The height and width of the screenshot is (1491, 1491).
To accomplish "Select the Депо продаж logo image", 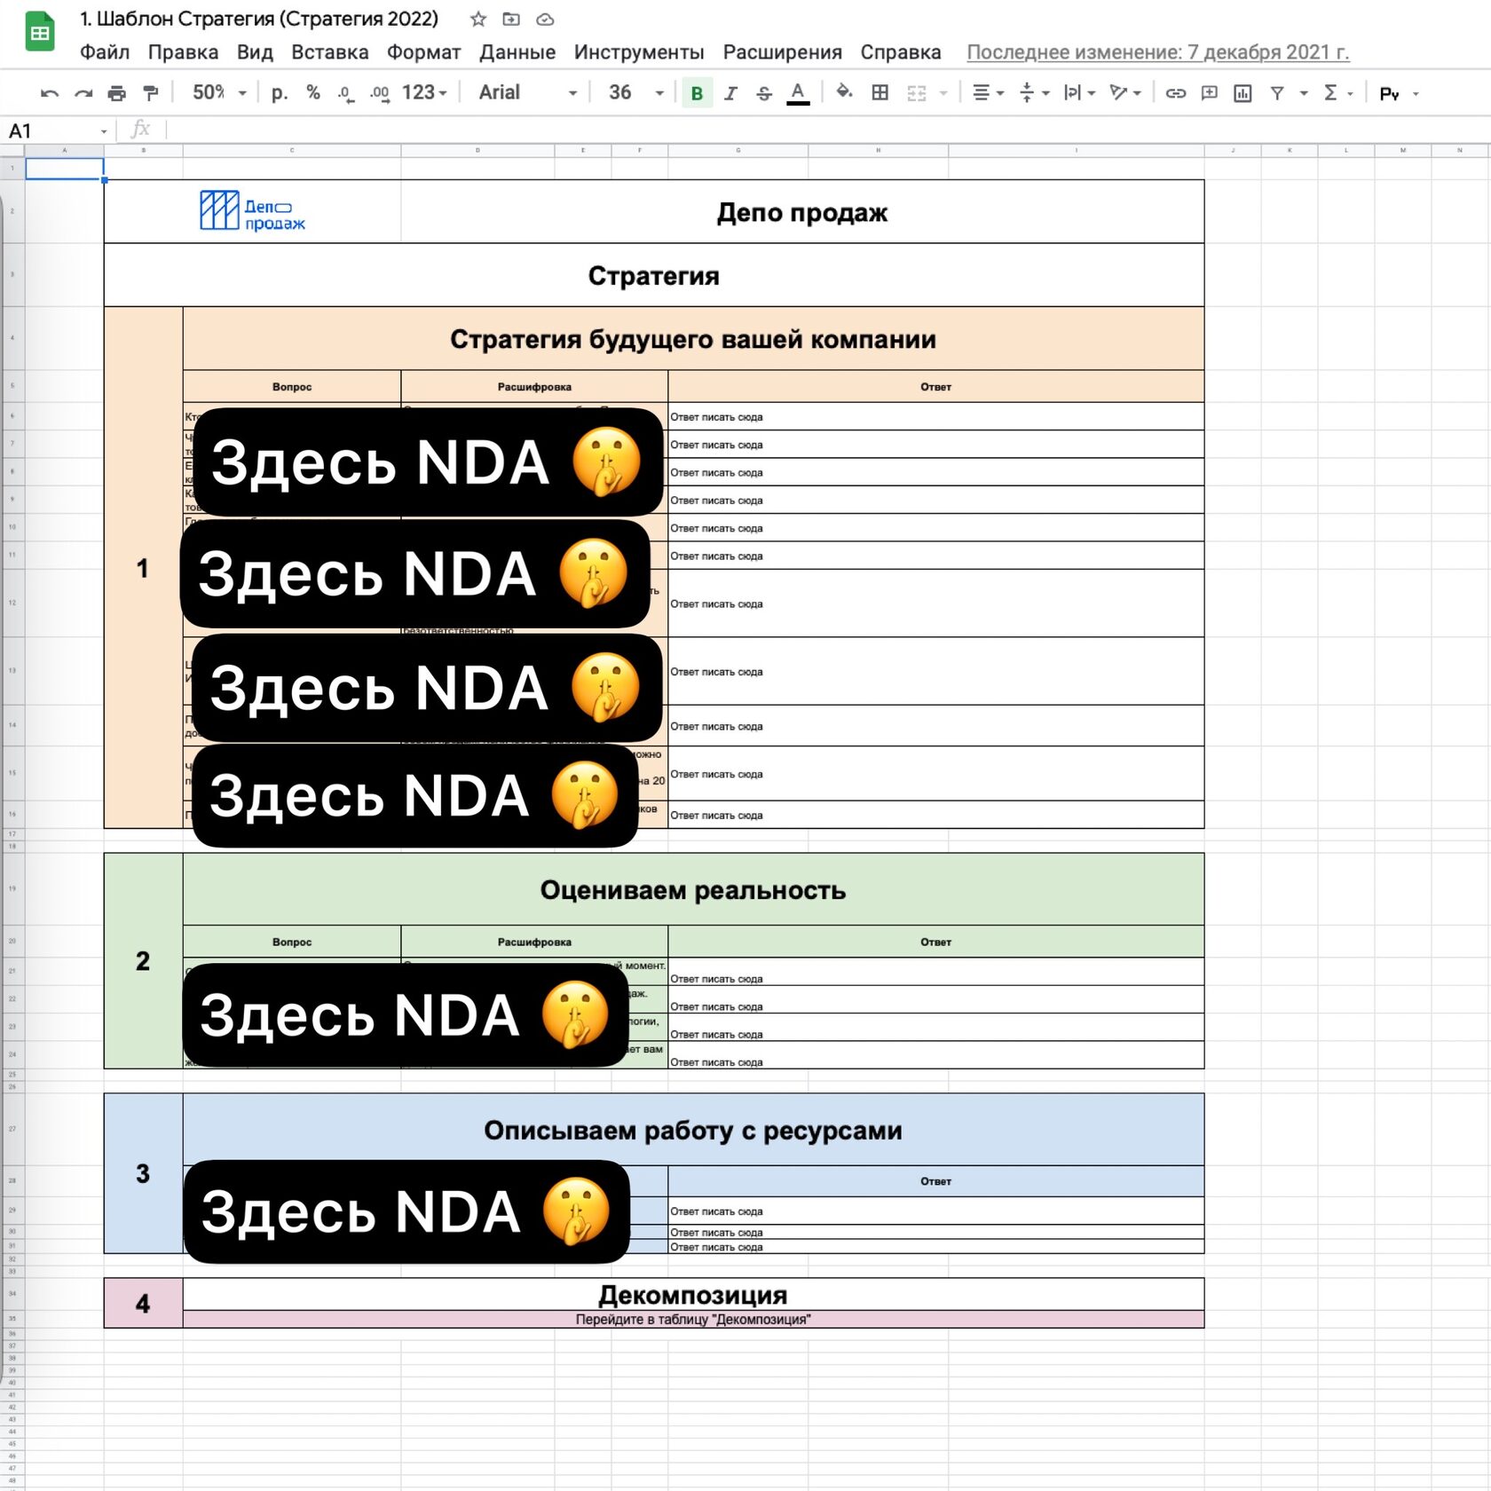I will 253,211.
